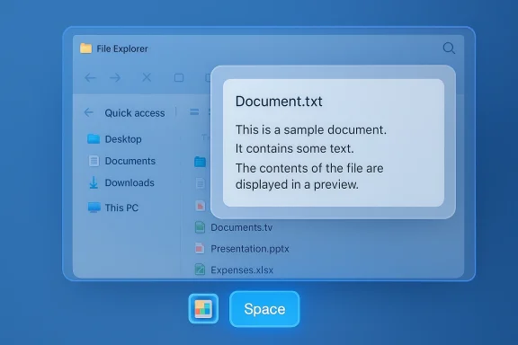Click the This PC monitor icon

[x=94, y=208]
